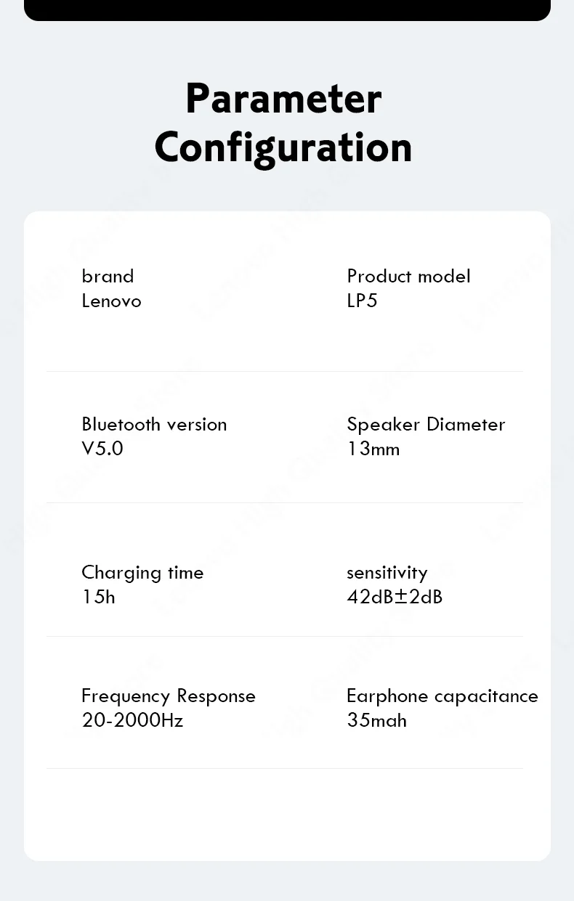Select the "brand" label

coord(108,277)
